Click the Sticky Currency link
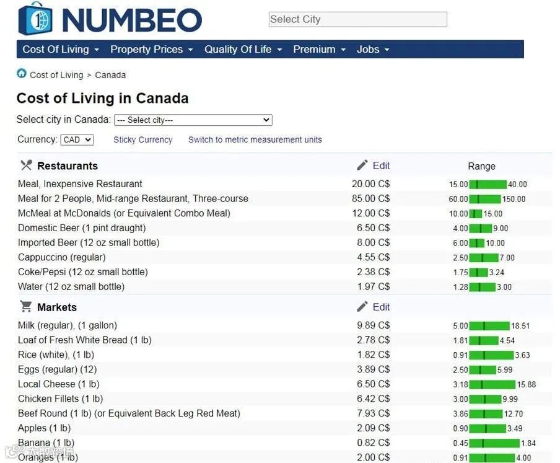 143,139
